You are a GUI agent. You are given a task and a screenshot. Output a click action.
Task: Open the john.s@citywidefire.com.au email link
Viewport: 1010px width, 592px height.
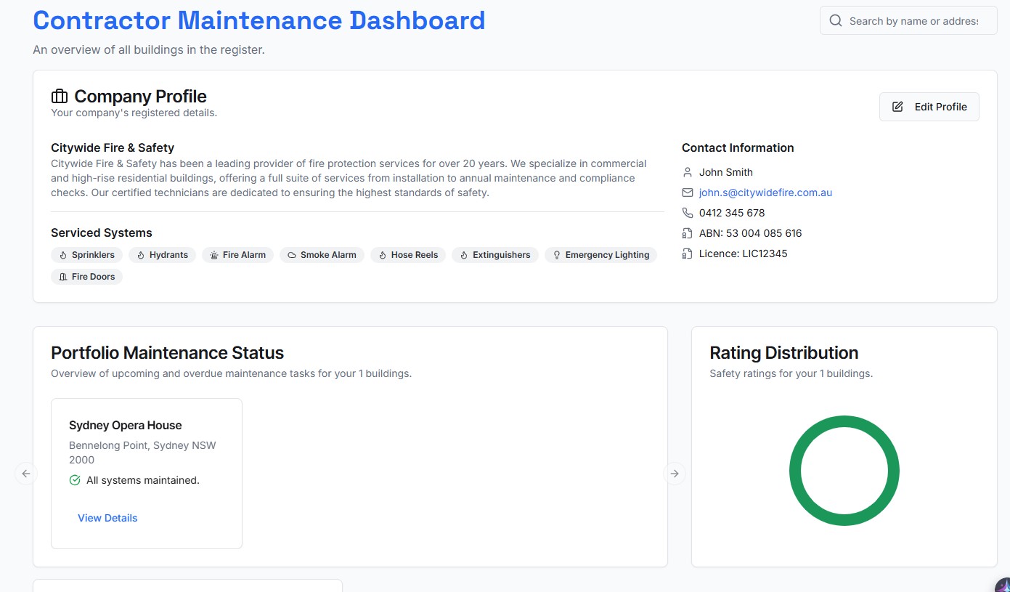765,192
